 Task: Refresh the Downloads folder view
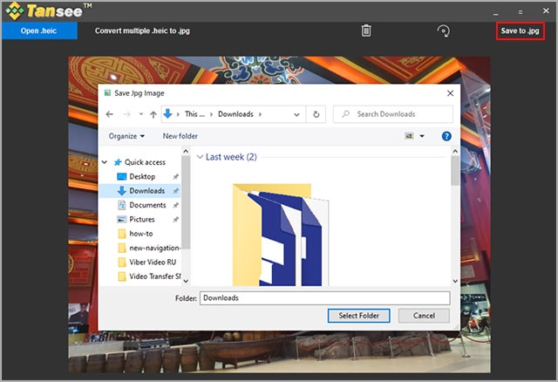pos(316,114)
